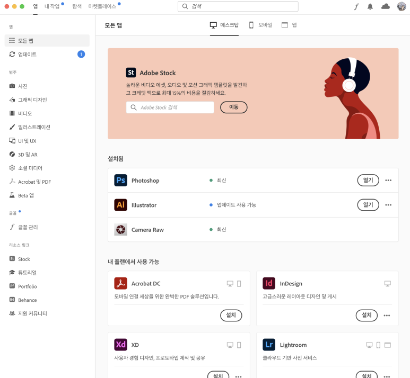
Task: Click Photoshop's 최신 status text
Action: [x=222, y=180]
